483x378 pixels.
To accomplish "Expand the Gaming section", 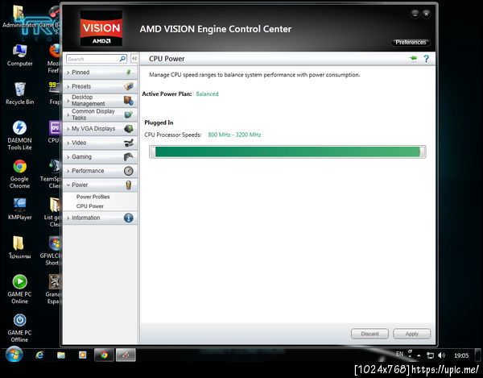I will pyautogui.click(x=100, y=157).
